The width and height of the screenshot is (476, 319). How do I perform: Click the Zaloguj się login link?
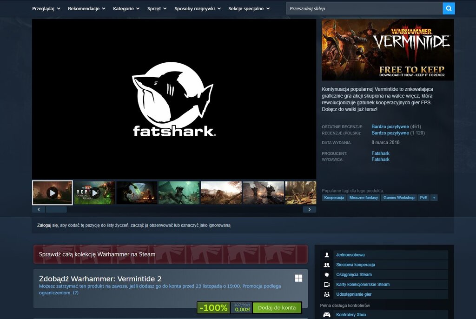(x=47, y=226)
